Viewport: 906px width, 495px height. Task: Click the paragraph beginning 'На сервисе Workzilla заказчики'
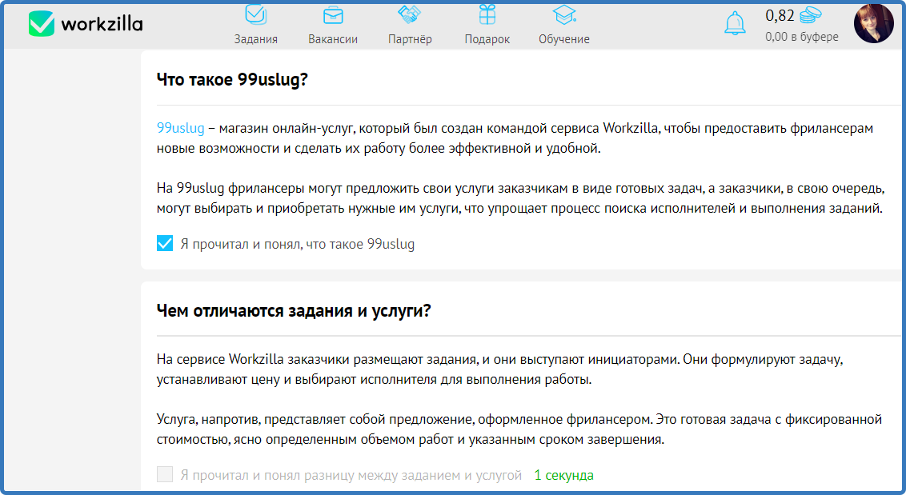pyautogui.click(x=499, y=369)
